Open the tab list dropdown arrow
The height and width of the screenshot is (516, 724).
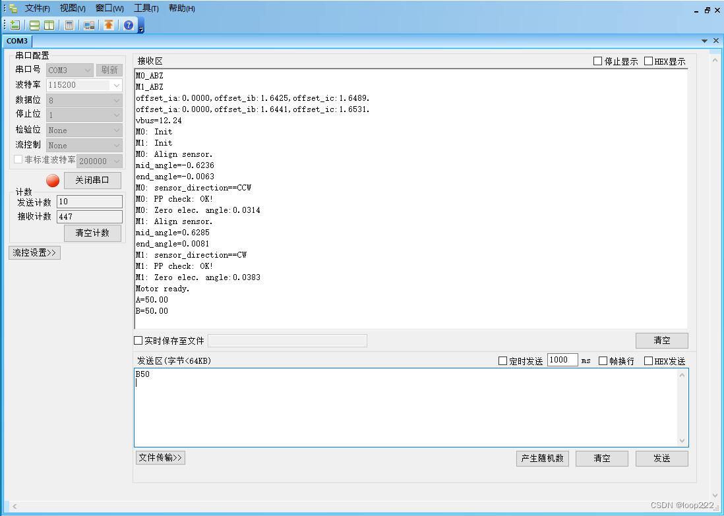pyautogui.click(x=704, y=41)
